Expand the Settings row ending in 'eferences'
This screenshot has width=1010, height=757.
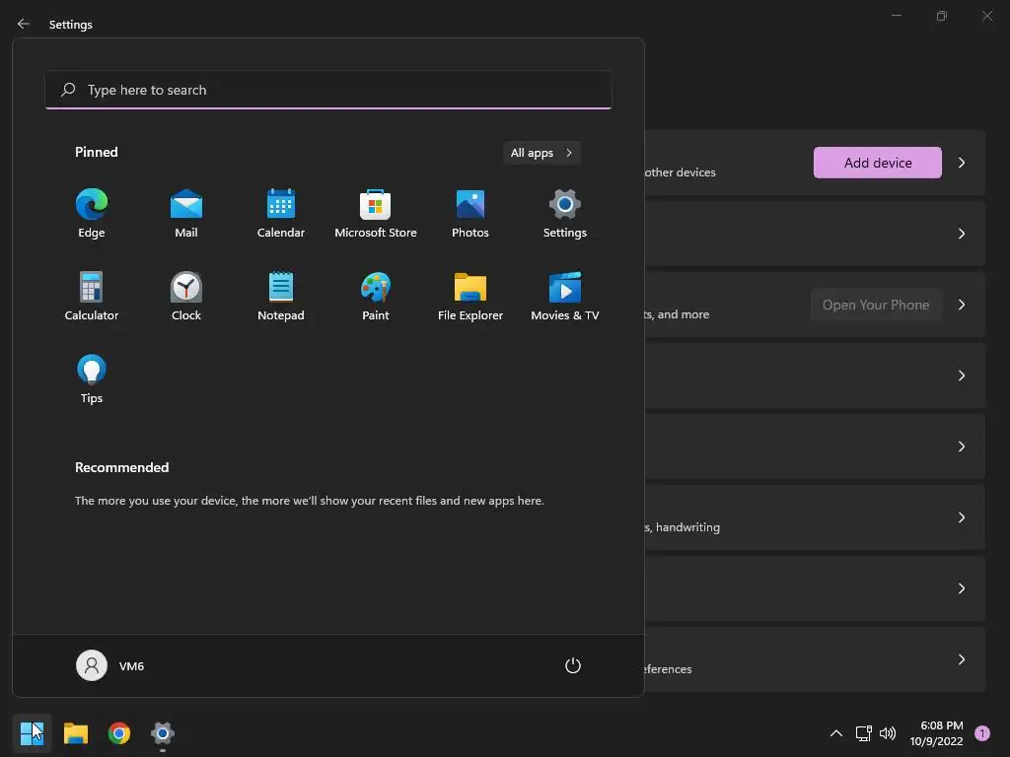point(961,659)
